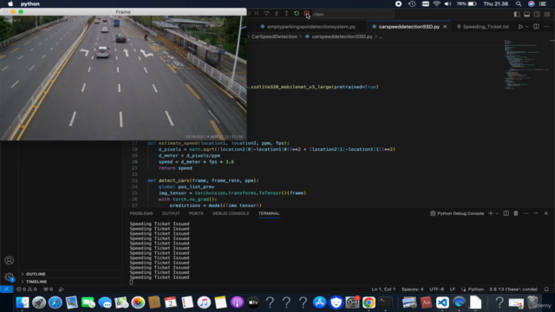Select interpreter 3.9.13 ('base': conda)
This screenshot has height=312, width=555.
pos(513,289)
